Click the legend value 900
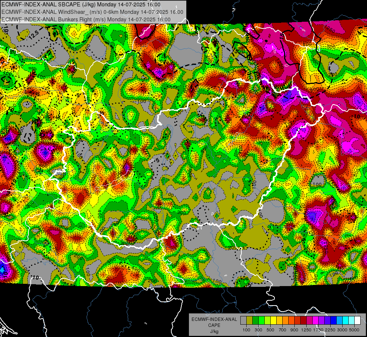Viewport: 367px width, 337px height. (294, 330)
